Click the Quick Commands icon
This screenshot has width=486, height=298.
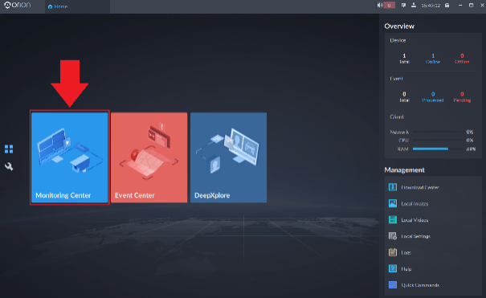point(393,284)
